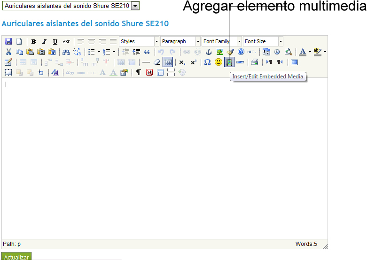
Task: Click the Print icon
Action: pos(254,62)
